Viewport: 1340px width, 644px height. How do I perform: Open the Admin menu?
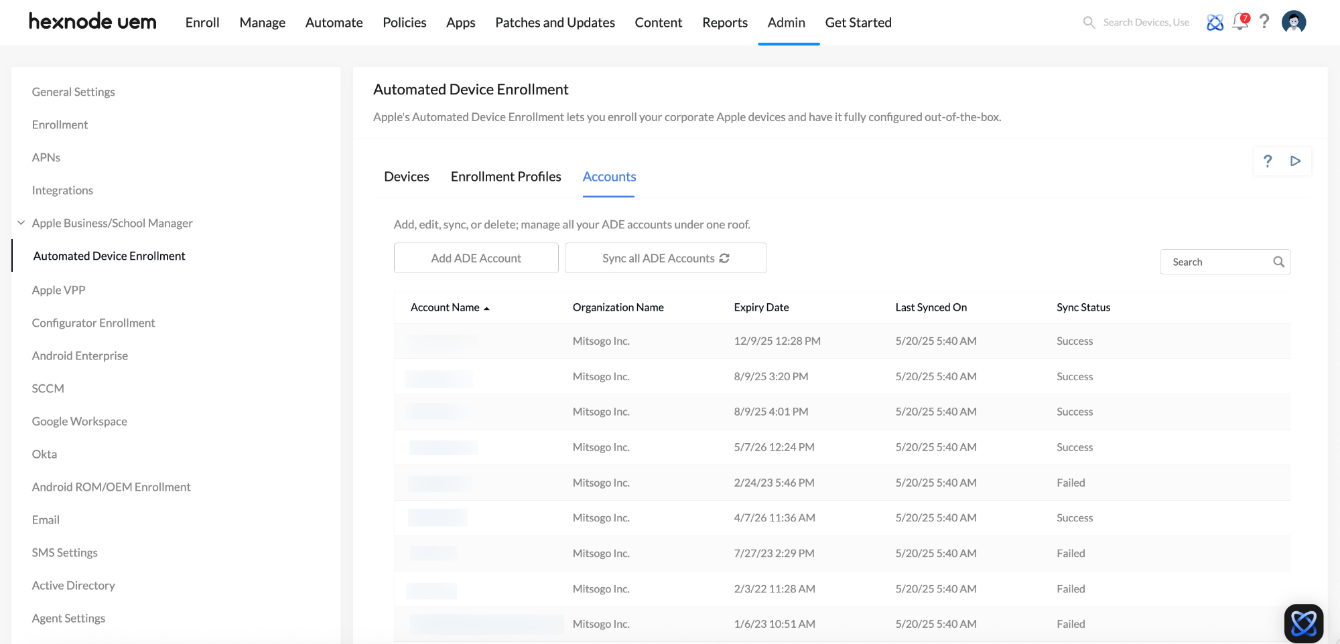[787, 23]
